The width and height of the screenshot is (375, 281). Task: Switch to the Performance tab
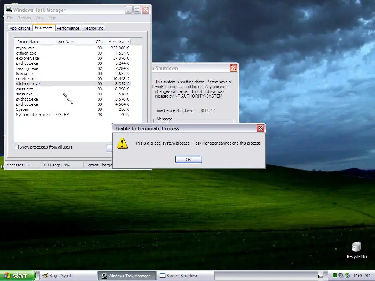(68, 28)
